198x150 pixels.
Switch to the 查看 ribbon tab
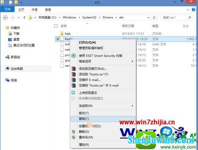pos(48,10)
